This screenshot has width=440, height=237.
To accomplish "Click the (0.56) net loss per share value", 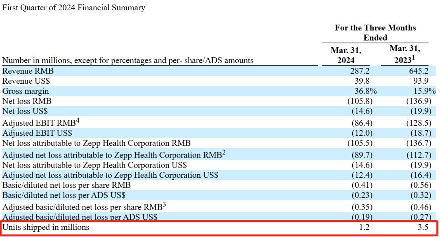I will pos(421,185).
